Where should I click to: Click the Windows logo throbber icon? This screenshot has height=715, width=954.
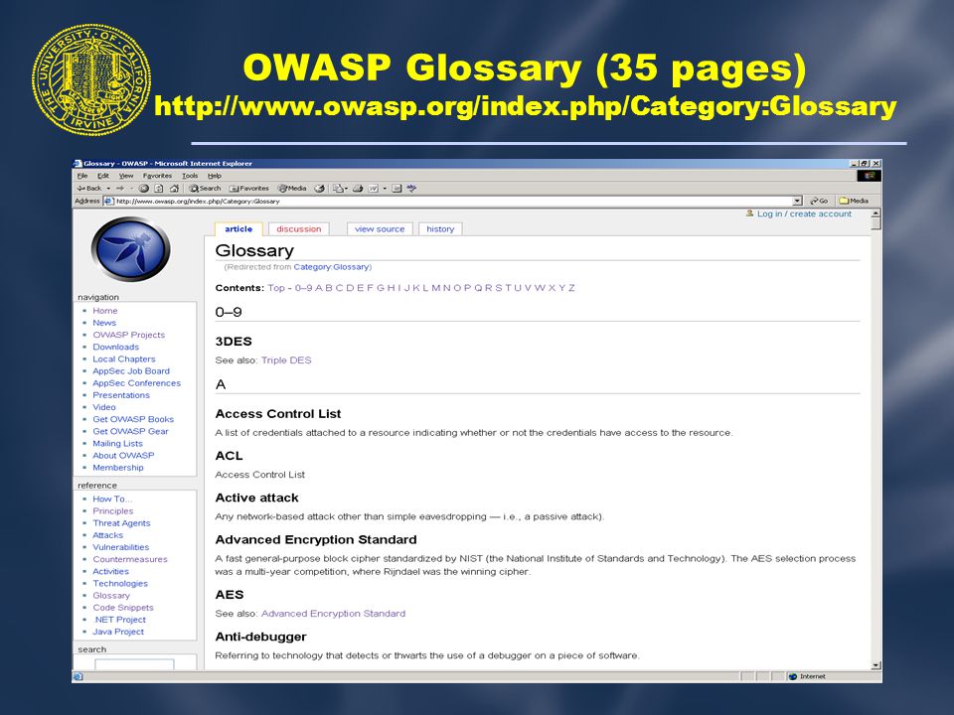(869, 175)
